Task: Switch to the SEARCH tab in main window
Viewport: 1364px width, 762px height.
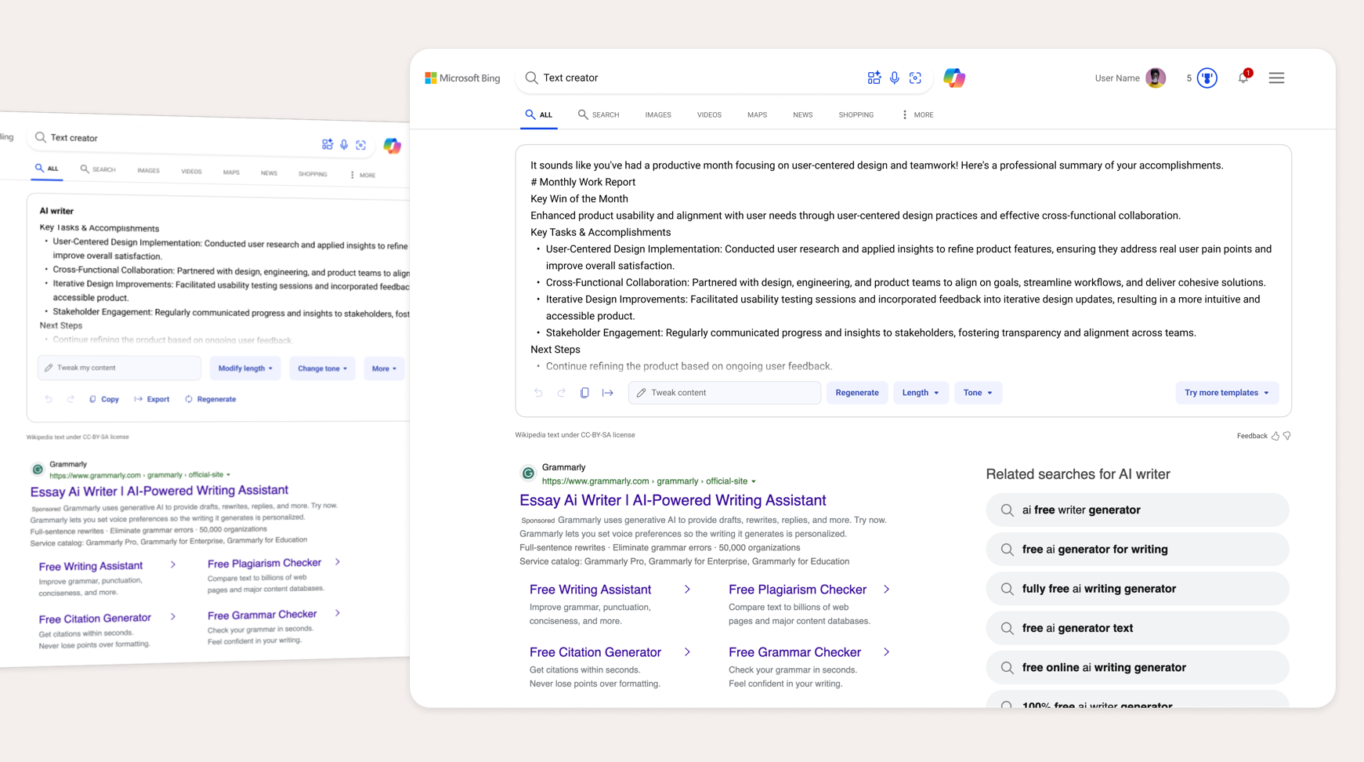Action: tap(599, 114)
